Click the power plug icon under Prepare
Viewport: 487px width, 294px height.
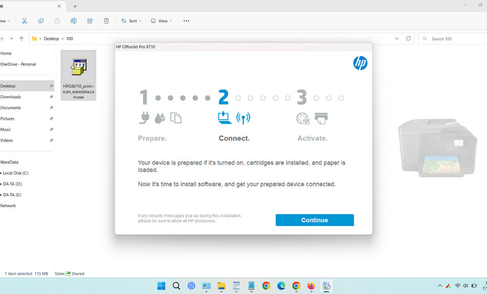click(x=145, y=118)
